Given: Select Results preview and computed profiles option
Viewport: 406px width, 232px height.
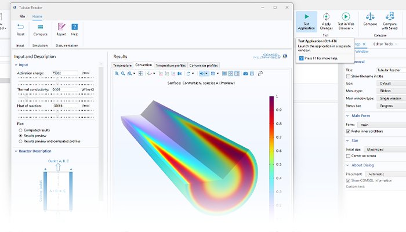Looking at the screenshot, I should 20,141.
